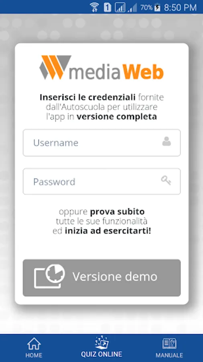Switch to the QUIZ ONLINE tab label

pos(101,354)
